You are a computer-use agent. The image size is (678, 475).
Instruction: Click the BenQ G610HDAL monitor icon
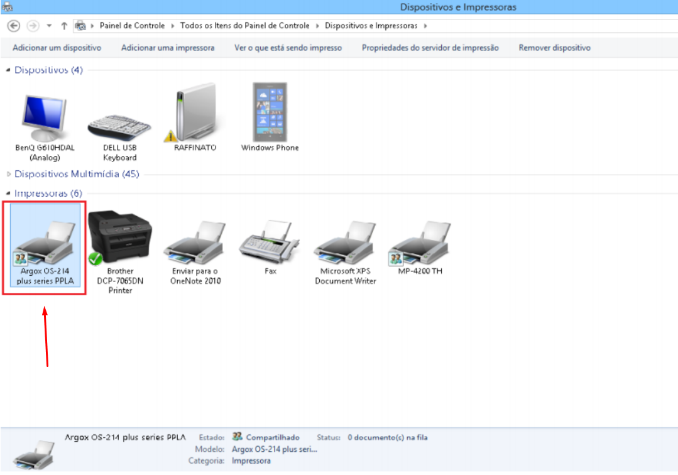[43, 113]
